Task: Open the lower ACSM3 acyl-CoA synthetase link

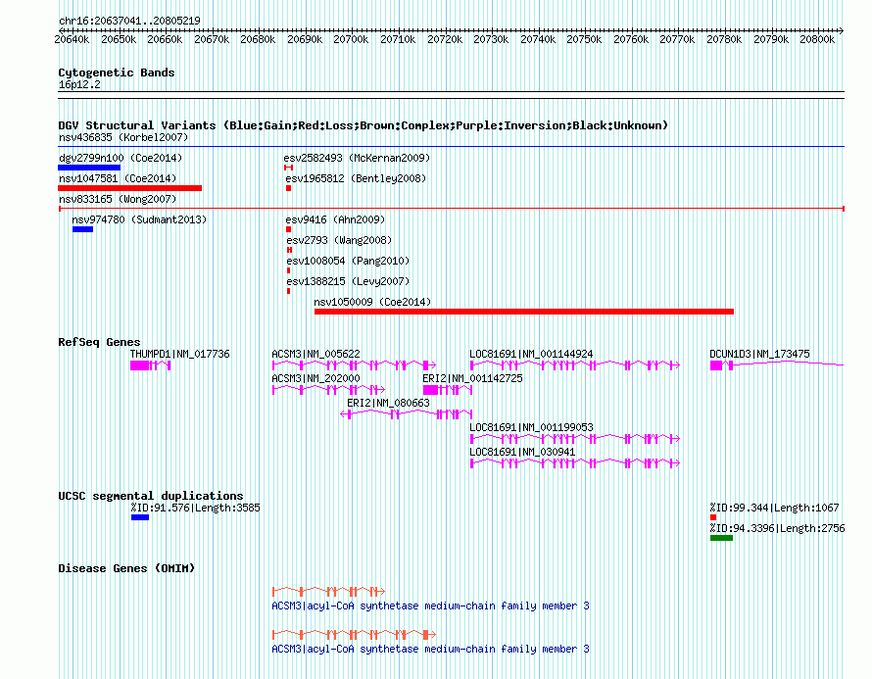Action: (x=430, y=649)
